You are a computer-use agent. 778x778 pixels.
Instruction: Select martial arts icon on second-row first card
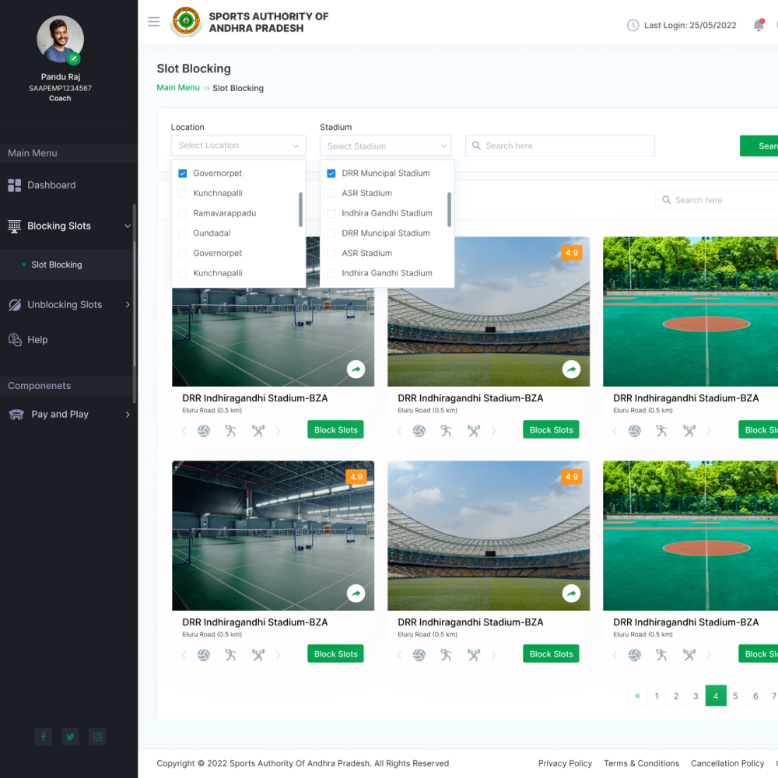click(x=230, y=655)
